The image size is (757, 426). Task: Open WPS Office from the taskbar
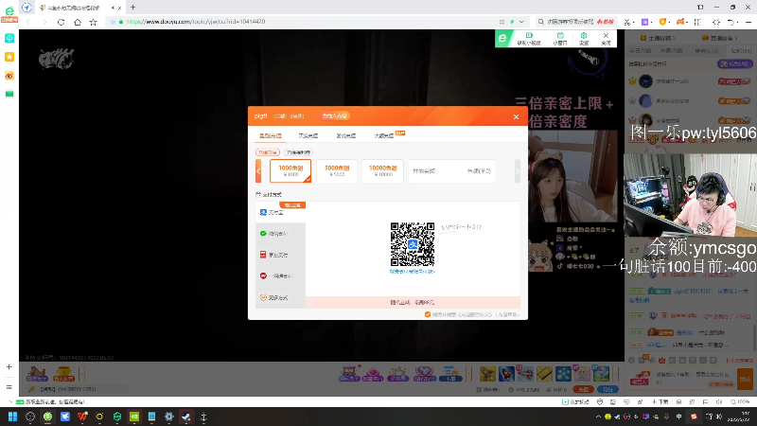point(82,417)
